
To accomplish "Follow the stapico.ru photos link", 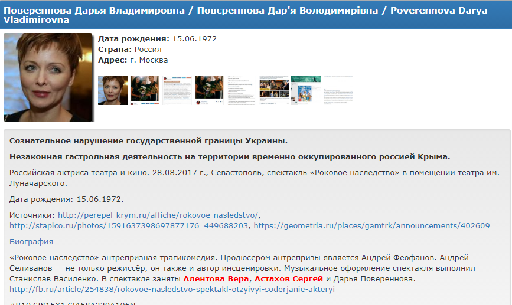I will pyautogui.click(x=131, y=225).
